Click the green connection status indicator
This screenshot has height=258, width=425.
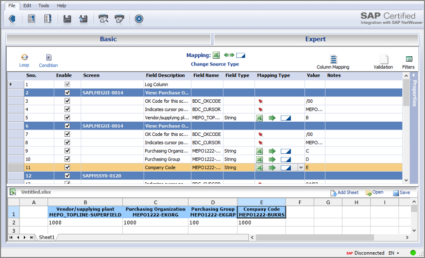[x=413, y=253]
